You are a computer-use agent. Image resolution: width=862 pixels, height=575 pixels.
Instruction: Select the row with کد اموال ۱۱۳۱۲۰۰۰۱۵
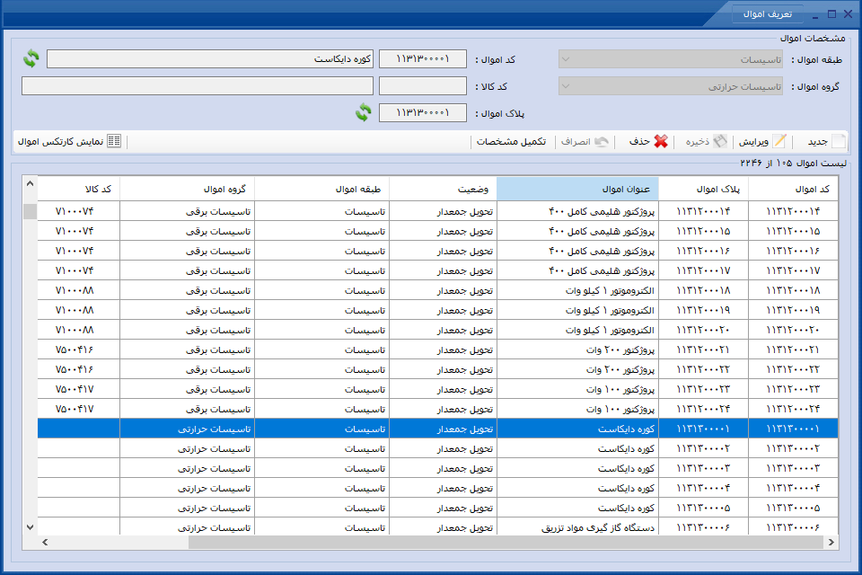(x=437, y=231)
